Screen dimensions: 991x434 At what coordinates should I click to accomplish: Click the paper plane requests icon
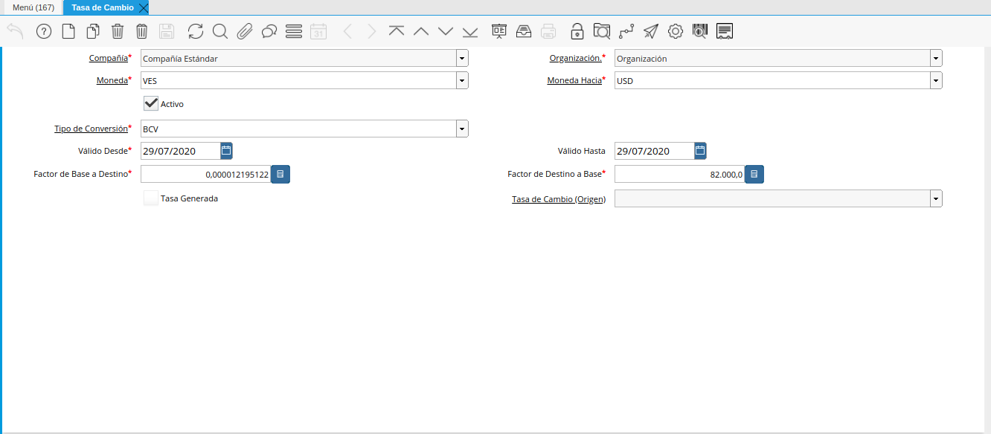point(651,31)
